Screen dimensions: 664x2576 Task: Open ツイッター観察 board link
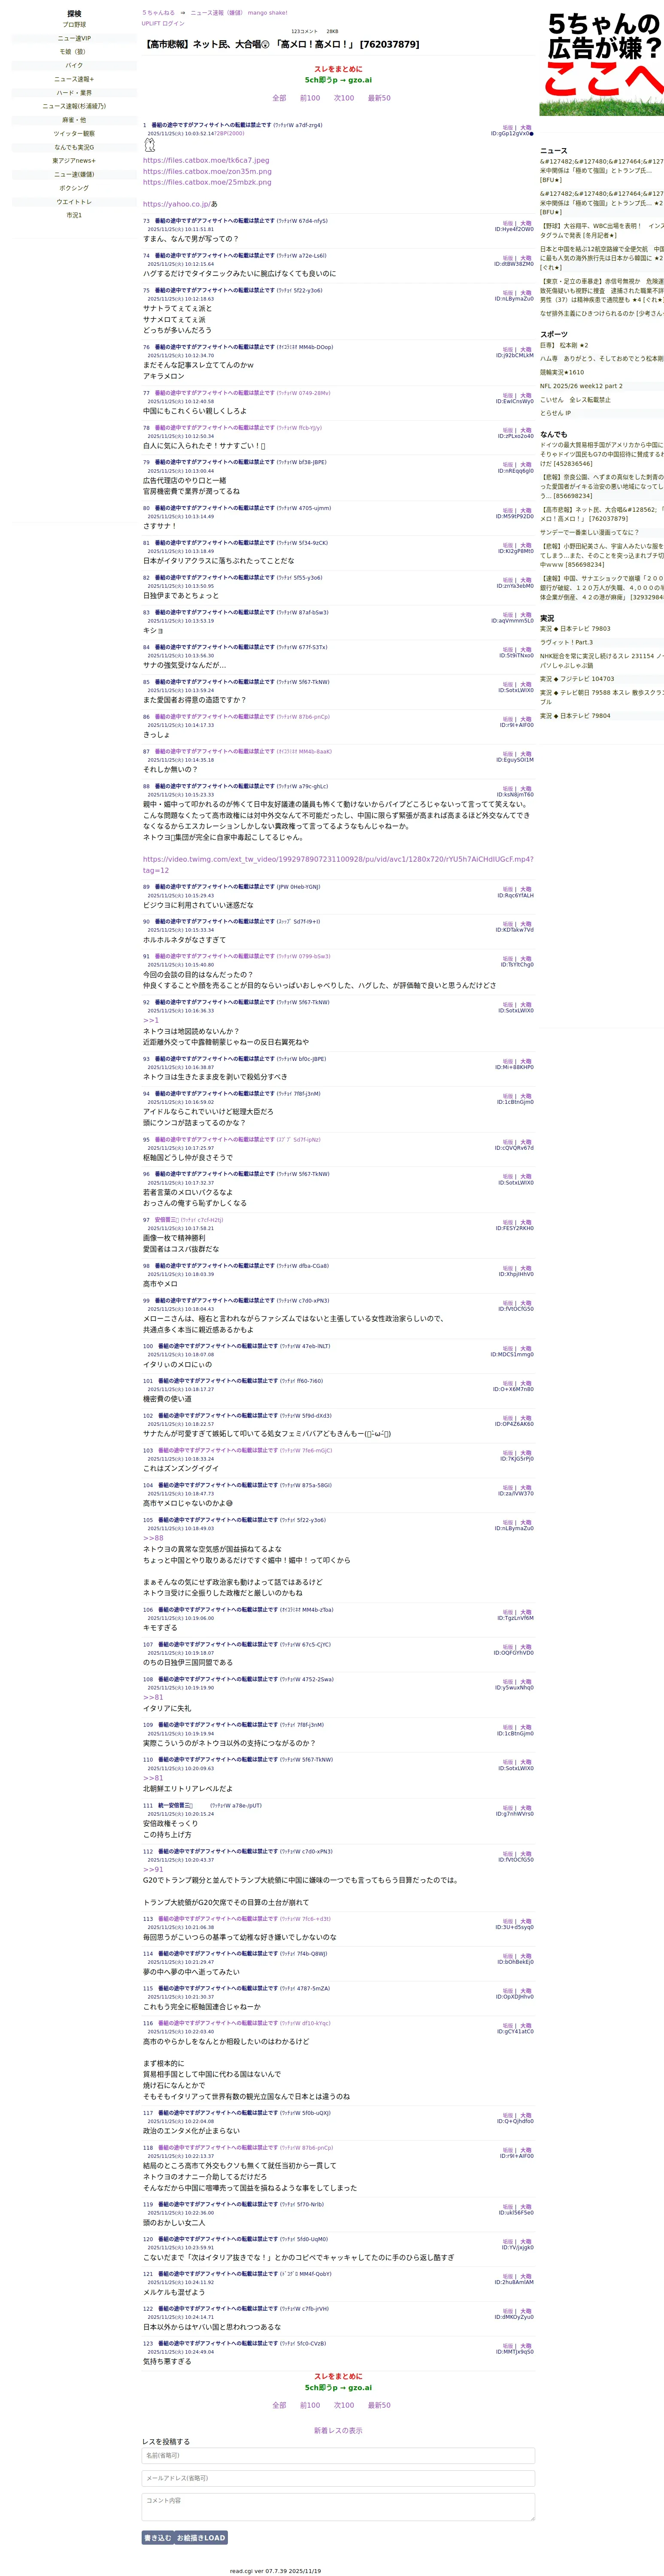pos(74,133)
